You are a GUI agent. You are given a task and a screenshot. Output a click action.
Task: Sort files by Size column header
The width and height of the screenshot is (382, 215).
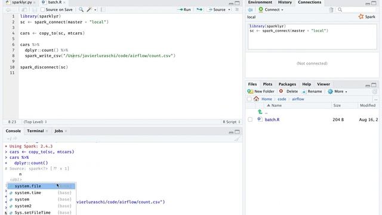(x=337, y=106)
